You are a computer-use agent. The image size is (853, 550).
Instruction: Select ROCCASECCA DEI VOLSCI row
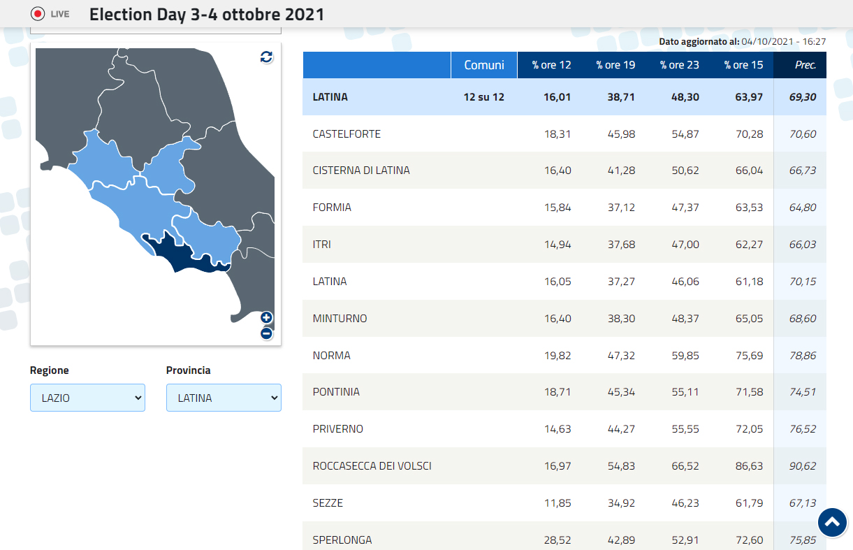(372, 466)
